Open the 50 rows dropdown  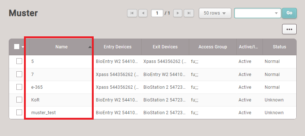pyautogui.click(x=215, y=13)
